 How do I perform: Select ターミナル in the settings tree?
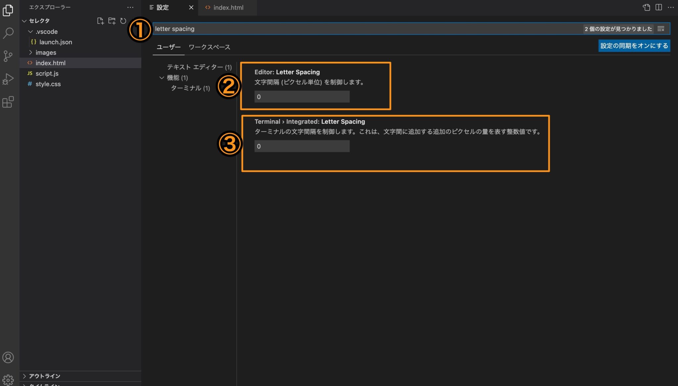190,88
